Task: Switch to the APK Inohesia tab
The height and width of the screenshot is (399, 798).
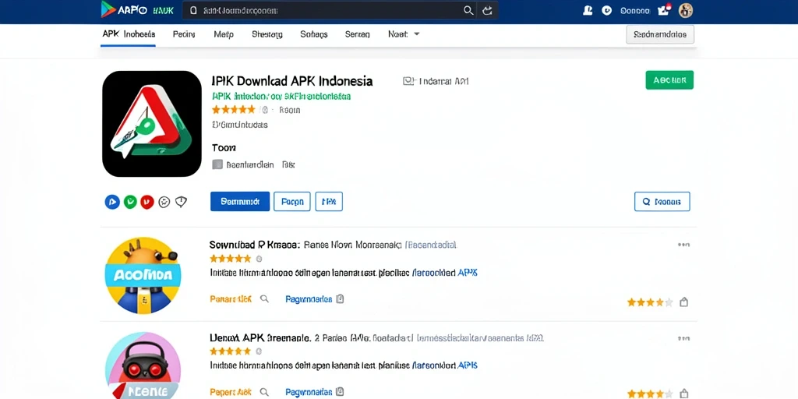Action: [129, 34]
